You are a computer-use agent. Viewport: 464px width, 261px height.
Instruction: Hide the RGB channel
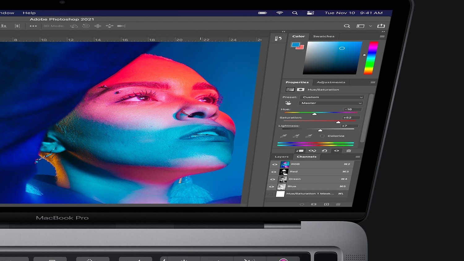pyautogui.click(x=274, y=164)
